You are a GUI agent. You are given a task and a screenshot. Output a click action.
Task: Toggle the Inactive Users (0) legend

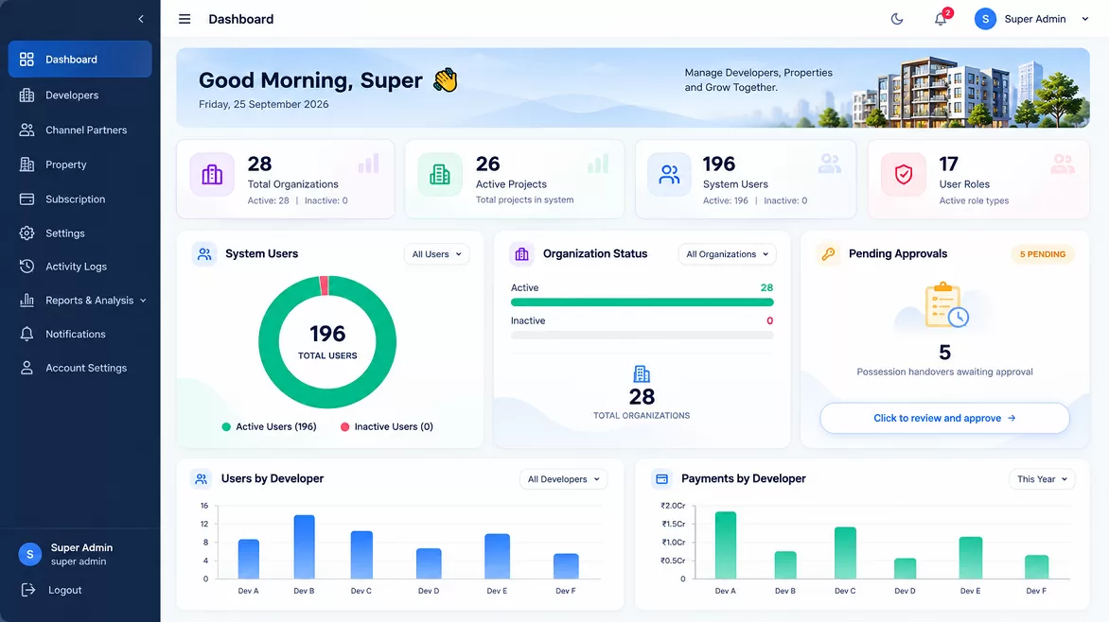pos(387,427)
